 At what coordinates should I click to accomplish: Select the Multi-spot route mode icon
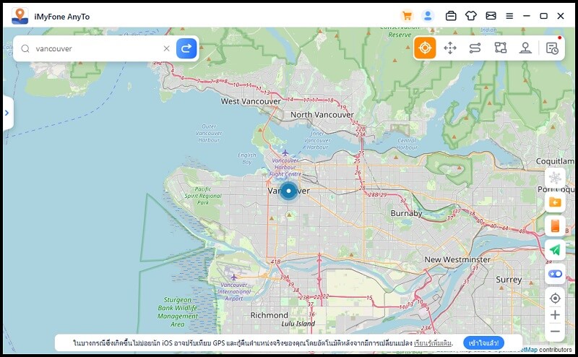point(500,48)
